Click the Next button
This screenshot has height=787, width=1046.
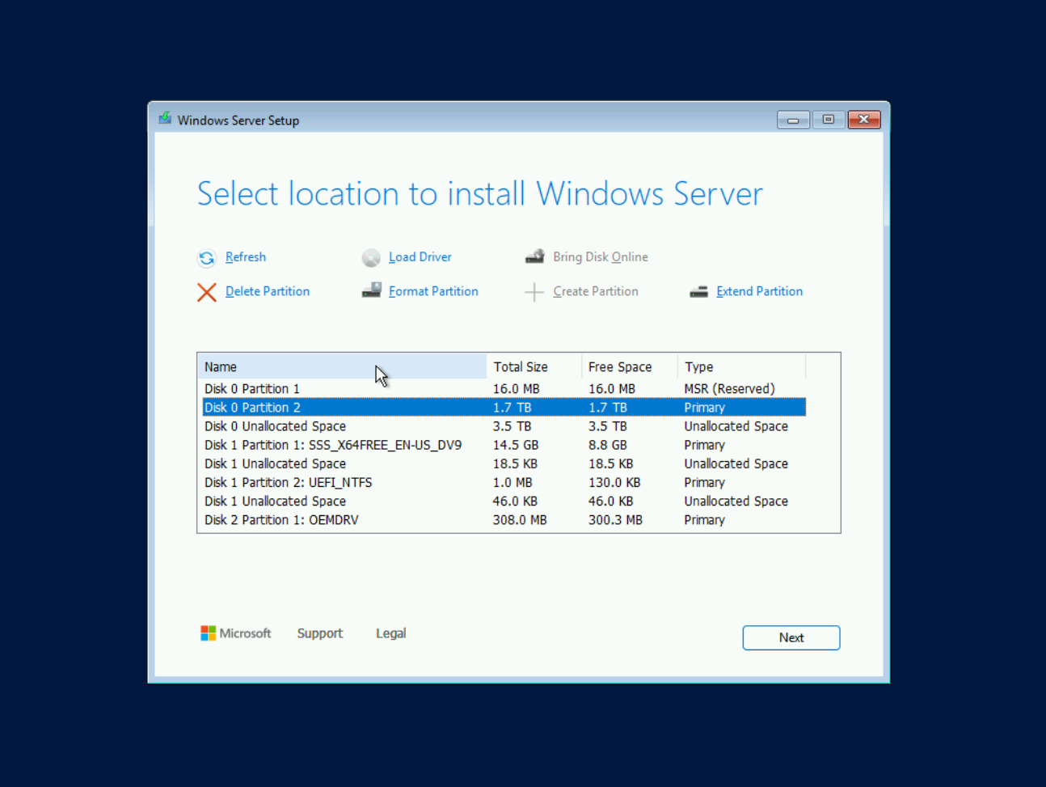791,637
